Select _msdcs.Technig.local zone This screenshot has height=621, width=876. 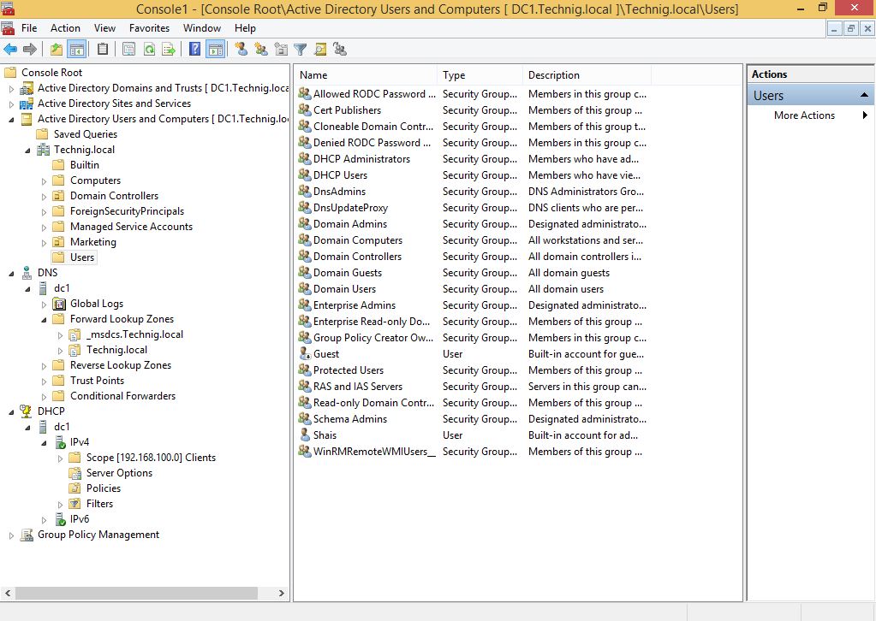click(134, 334)
